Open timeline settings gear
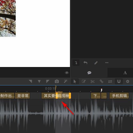 [128, 81]
